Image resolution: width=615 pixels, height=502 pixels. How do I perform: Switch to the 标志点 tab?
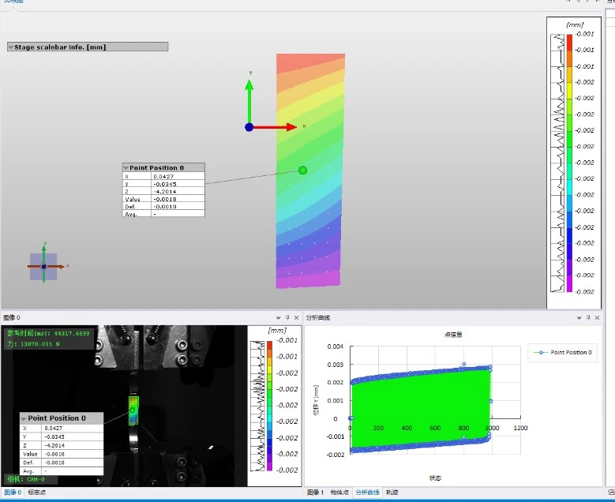[x=37, y=493]
